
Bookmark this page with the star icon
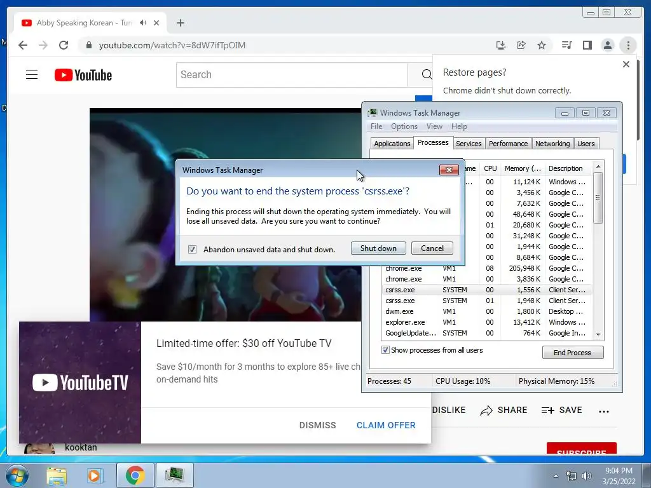(542, 45)
